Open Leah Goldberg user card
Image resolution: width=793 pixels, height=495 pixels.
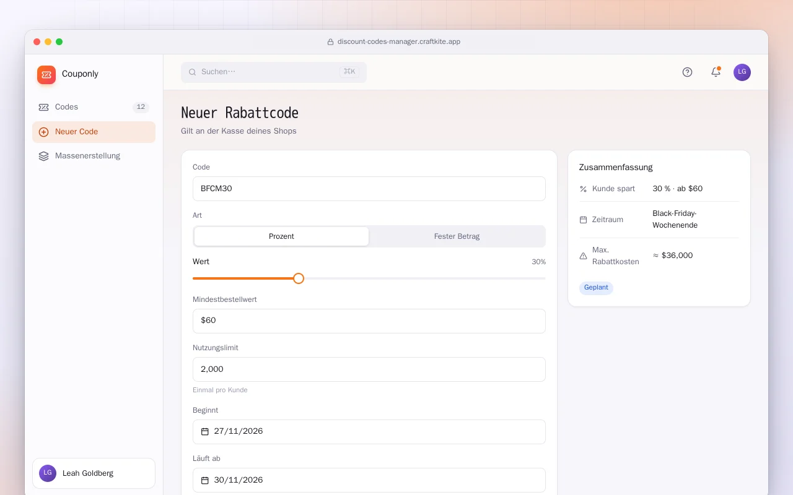point(94,473)
